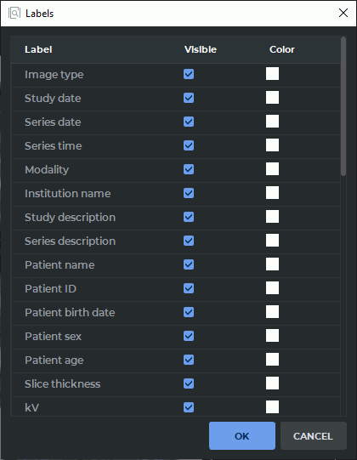The image size is (357, 460).
Task: Confirm changes with OK button
Action: [x=242, y=436]
